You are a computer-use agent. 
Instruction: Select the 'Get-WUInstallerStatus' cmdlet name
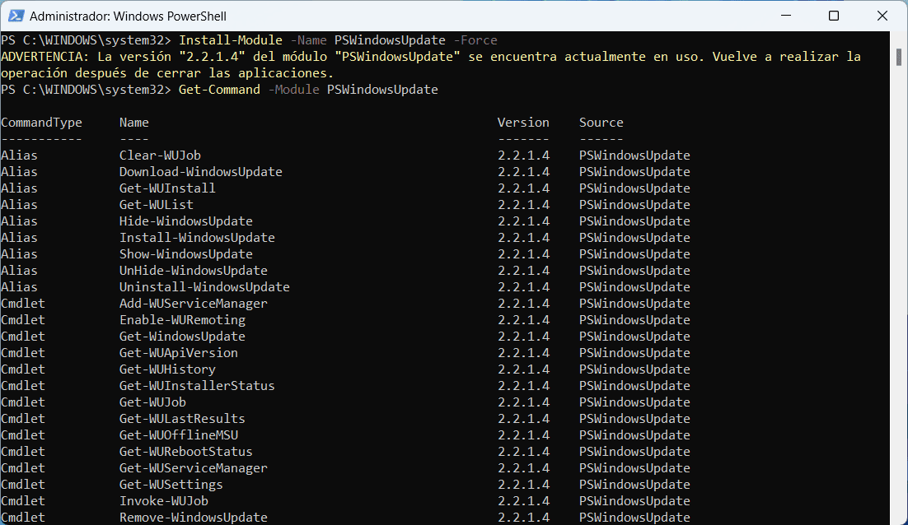pos(197,386)
